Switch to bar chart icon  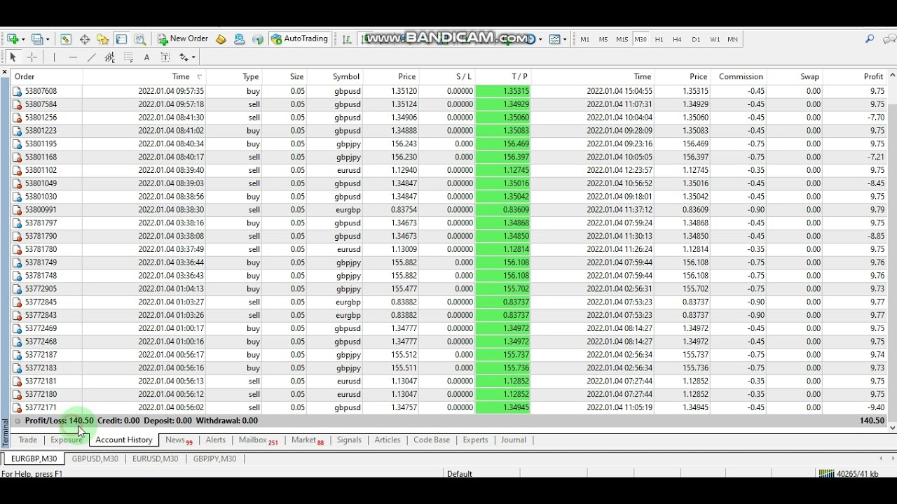click(346, 39)
